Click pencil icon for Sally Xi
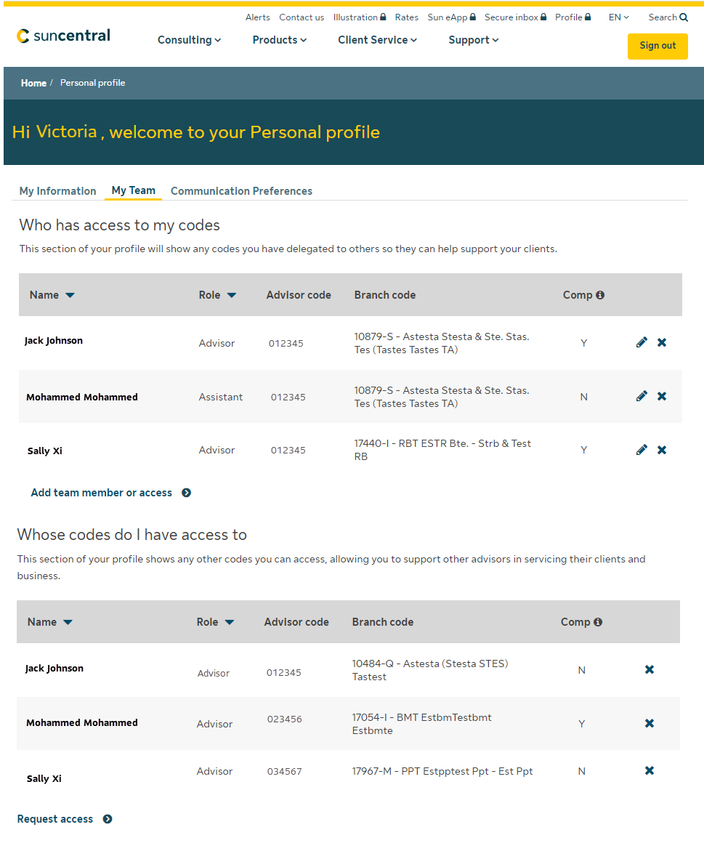This screenshot has width=704, height=851. coord(642,450)
